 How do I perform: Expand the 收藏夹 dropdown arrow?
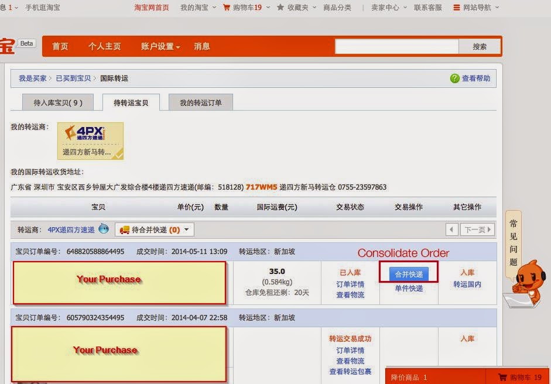[314, 8]
